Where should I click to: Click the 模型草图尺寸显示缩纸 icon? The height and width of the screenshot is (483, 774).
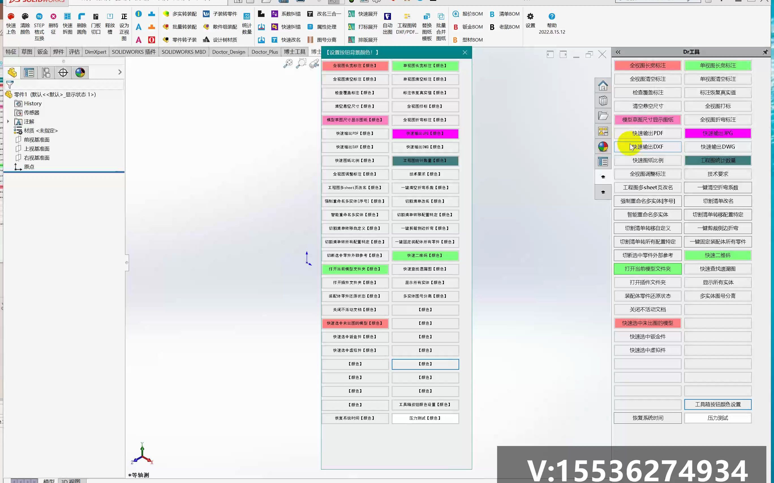[648, 119]
